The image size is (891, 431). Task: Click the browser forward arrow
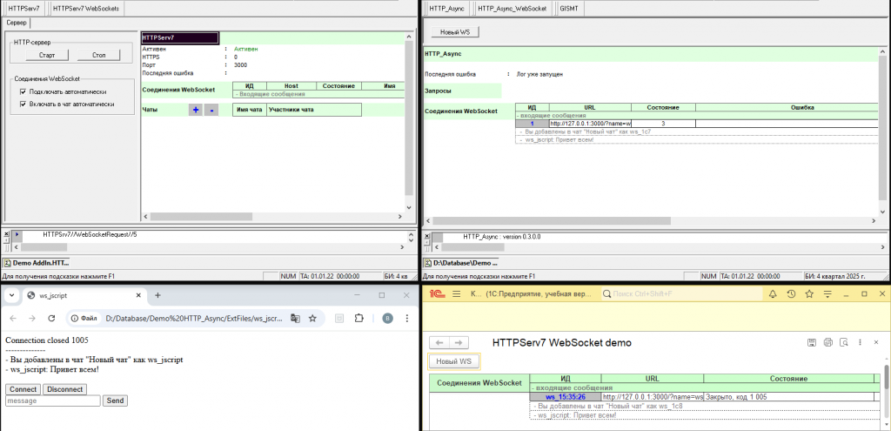point(32,319)
